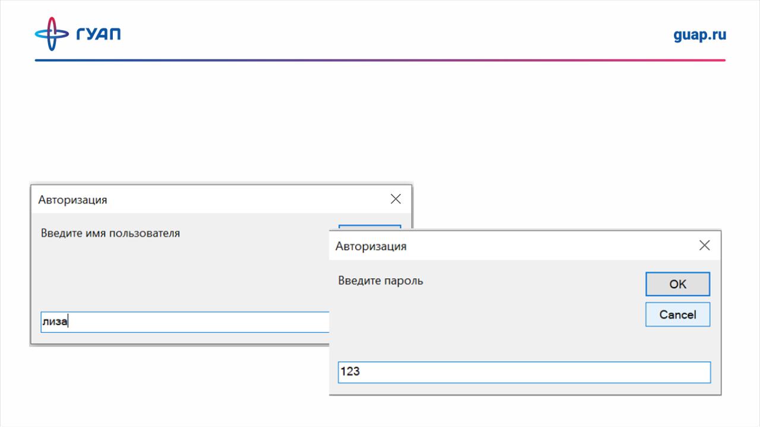The image size is (760, 427).
Task: Close the username authorization dialog
Action: click(x=395, y=199)
